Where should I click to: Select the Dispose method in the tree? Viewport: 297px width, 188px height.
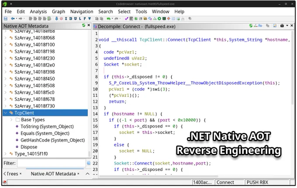click(29, 147)
